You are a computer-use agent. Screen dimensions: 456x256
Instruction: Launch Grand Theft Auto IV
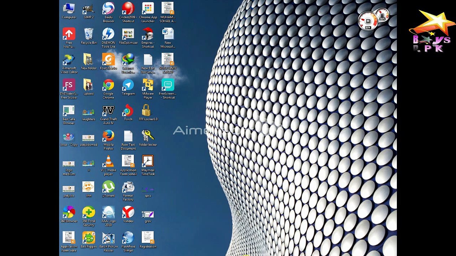108,114
